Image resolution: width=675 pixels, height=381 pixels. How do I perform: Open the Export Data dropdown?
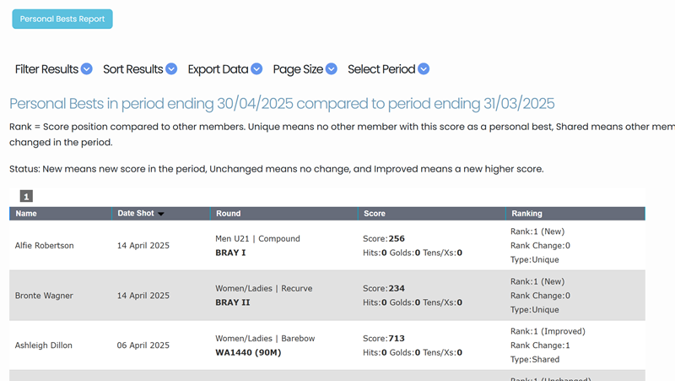(224, 69)
